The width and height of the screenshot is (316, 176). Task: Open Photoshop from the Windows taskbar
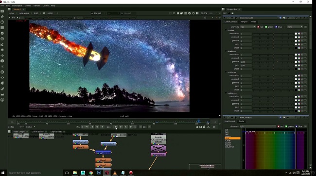tap(99, 173)
